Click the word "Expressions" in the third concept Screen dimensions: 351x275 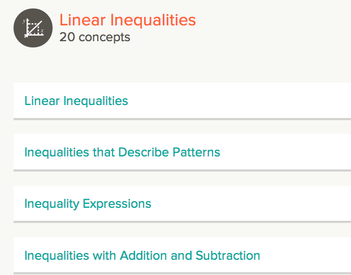pos(116,203)
